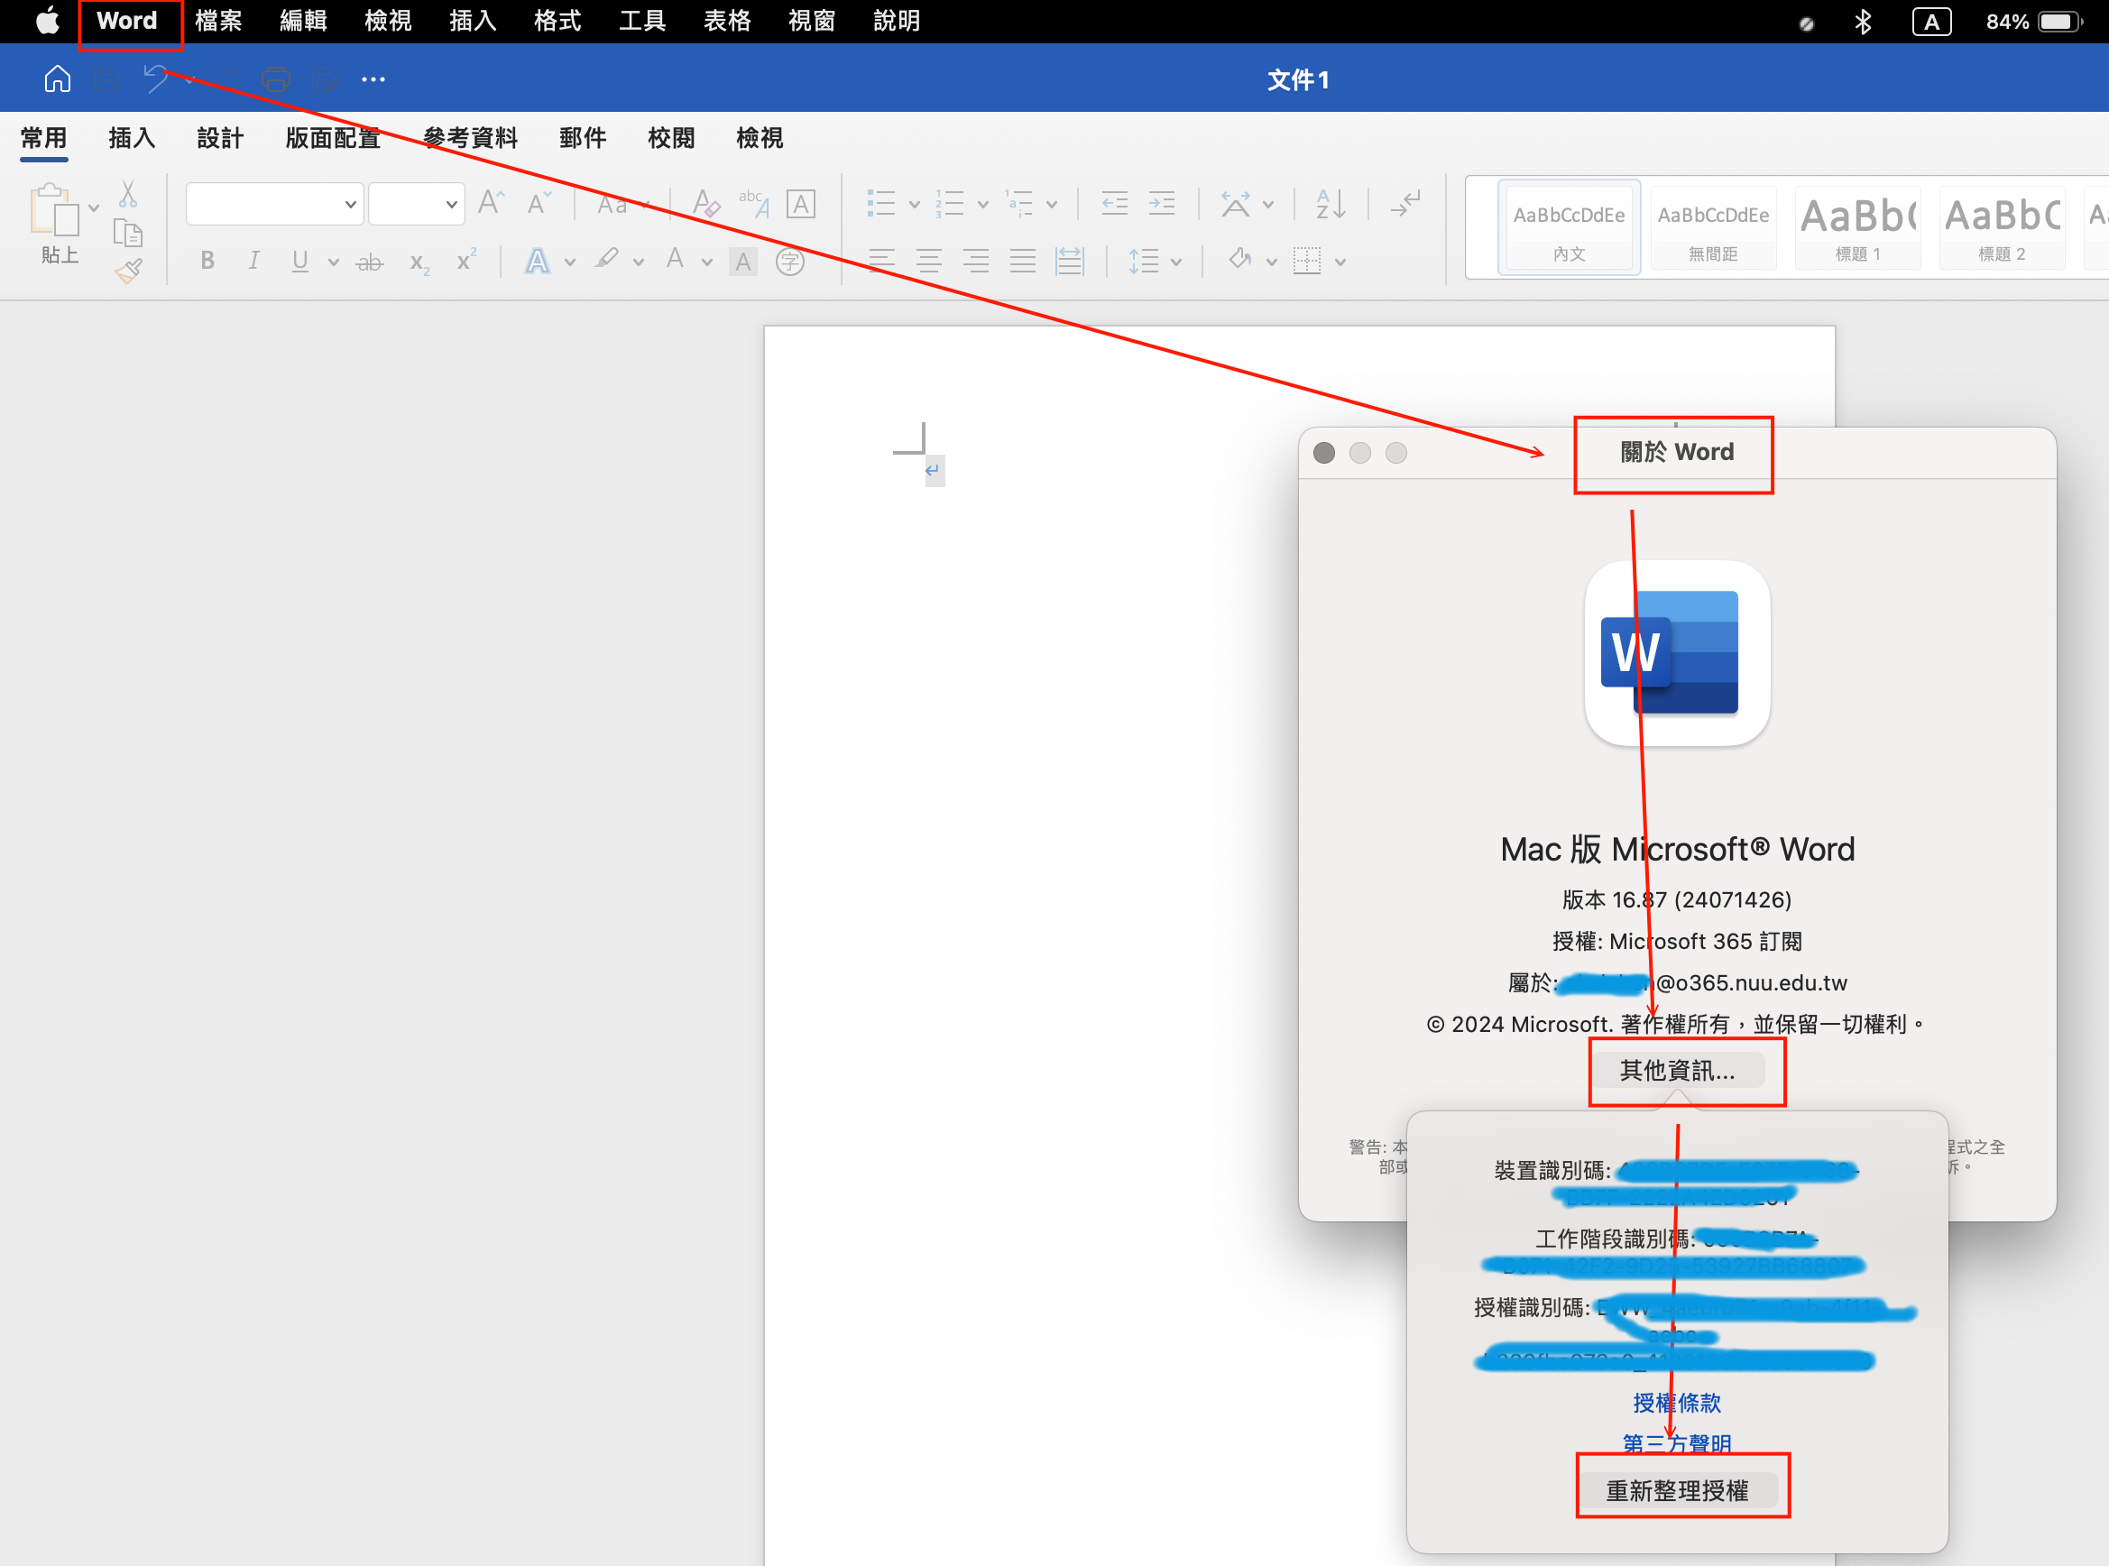Click the Paste clipboard icon
The height and width of the screenshot is (1566, 2109).
tap(54, 208)
